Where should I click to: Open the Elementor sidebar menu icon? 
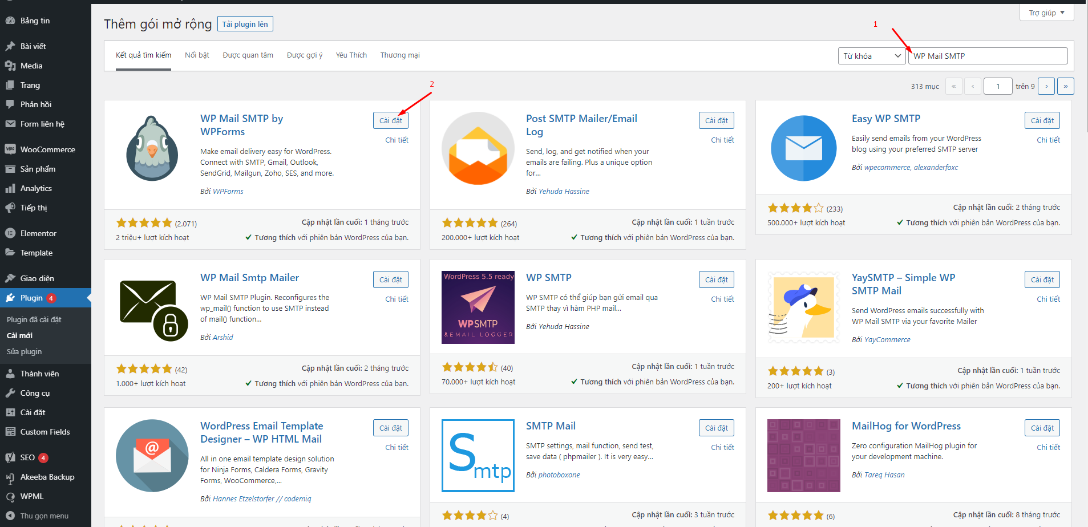coord(10,233)
